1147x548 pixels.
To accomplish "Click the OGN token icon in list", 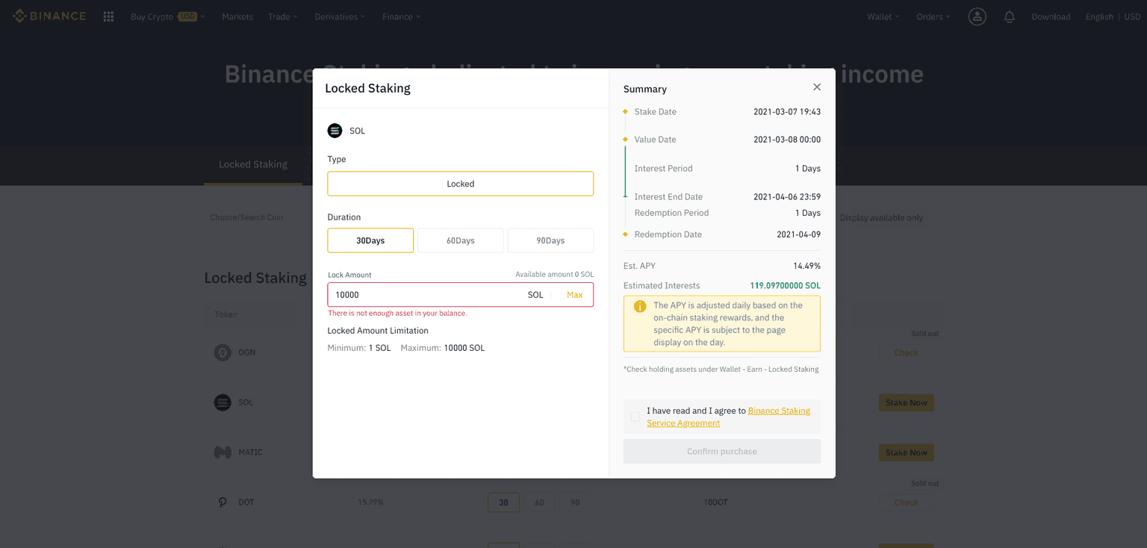I will pyautogui.click(x=223, y=352).
